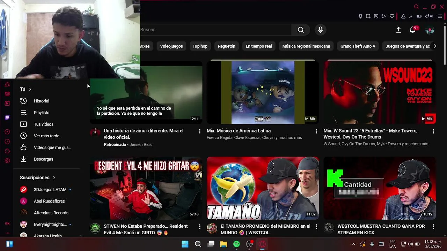The image size is (447, 251).
Task: Open the W Sound 23 mix thumbnail
Action: [x=380, y=92]
